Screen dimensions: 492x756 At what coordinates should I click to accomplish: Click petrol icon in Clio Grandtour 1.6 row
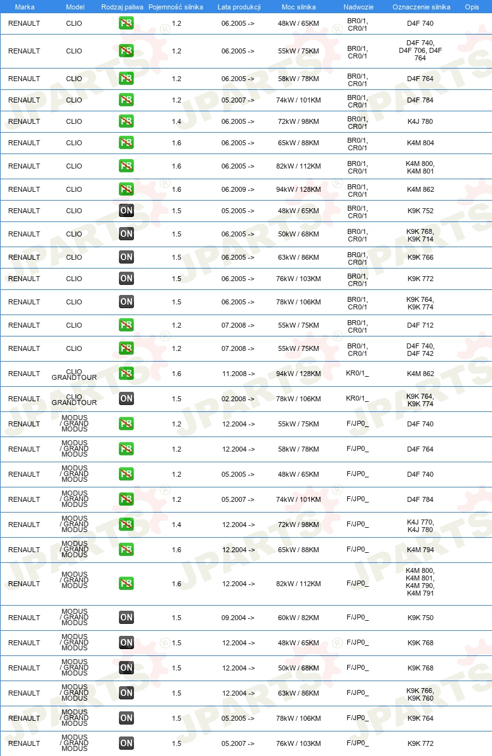[126, 374]
